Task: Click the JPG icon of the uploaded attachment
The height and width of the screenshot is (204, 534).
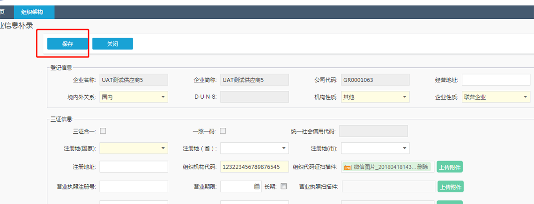Action: click(348, 167)
